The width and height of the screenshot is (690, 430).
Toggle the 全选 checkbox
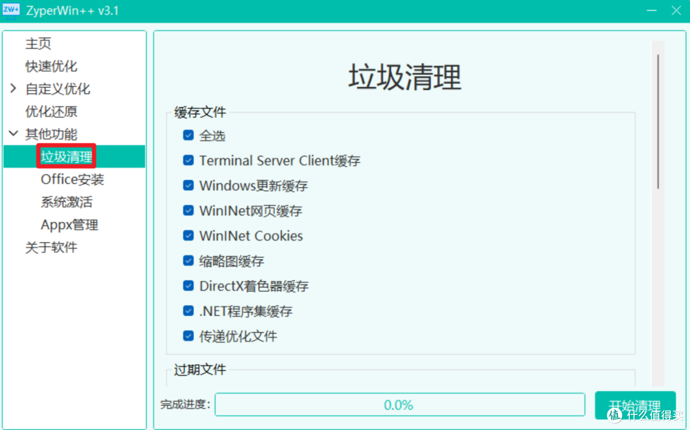click(188, 135)
